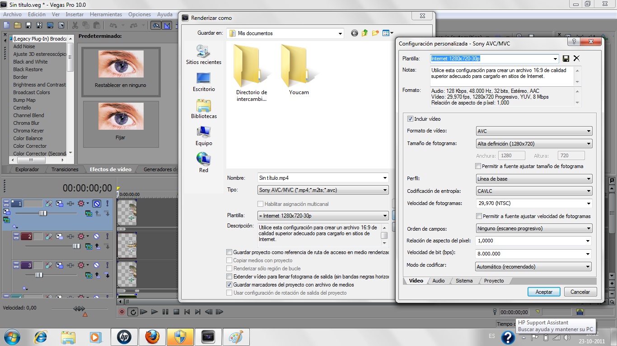617x346 pixels.
Task: Open the Tamaño de fotograma dropdown
Action: 534,144
